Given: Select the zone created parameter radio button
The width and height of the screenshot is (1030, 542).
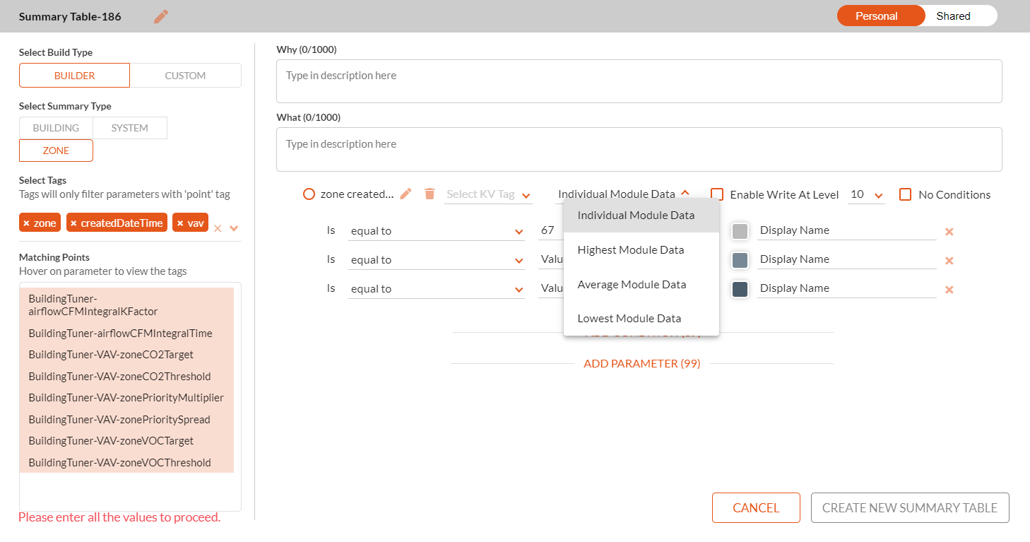Looking at the screenshot, I should pyautogui.click(x=309, y=194).
